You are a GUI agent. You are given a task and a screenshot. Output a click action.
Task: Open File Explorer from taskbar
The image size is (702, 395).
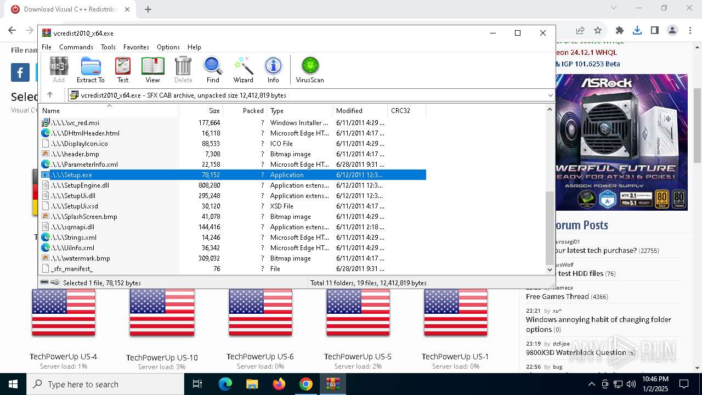tap(252, 384)
